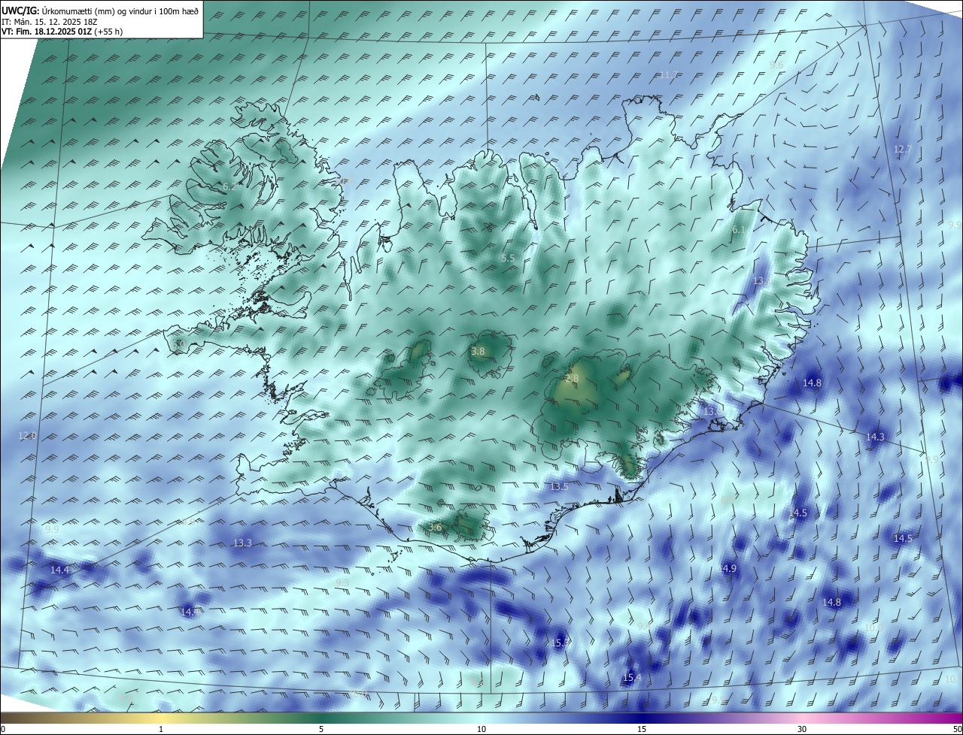Click the 13.5 value label
This screenshot has width=963, height=735.
point(559,487)
